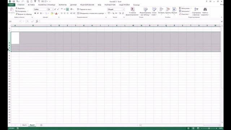Toggle the highlighted middle vertical align button

tap(67, 9)
